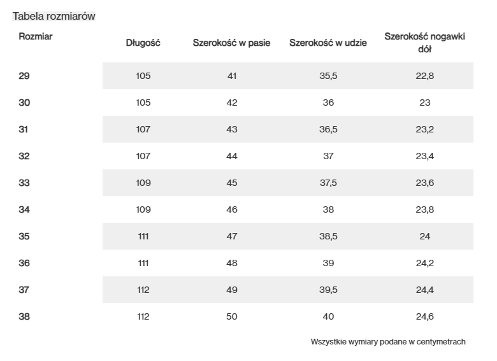Click the "Szerokość nogawki dół" header
497x361 pixels.
425,43
